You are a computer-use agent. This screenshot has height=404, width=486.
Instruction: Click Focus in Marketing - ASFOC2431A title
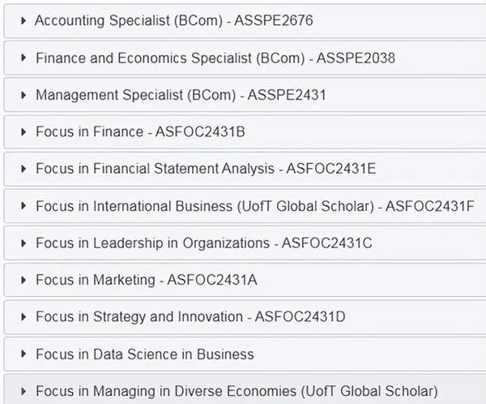(146, 280)
